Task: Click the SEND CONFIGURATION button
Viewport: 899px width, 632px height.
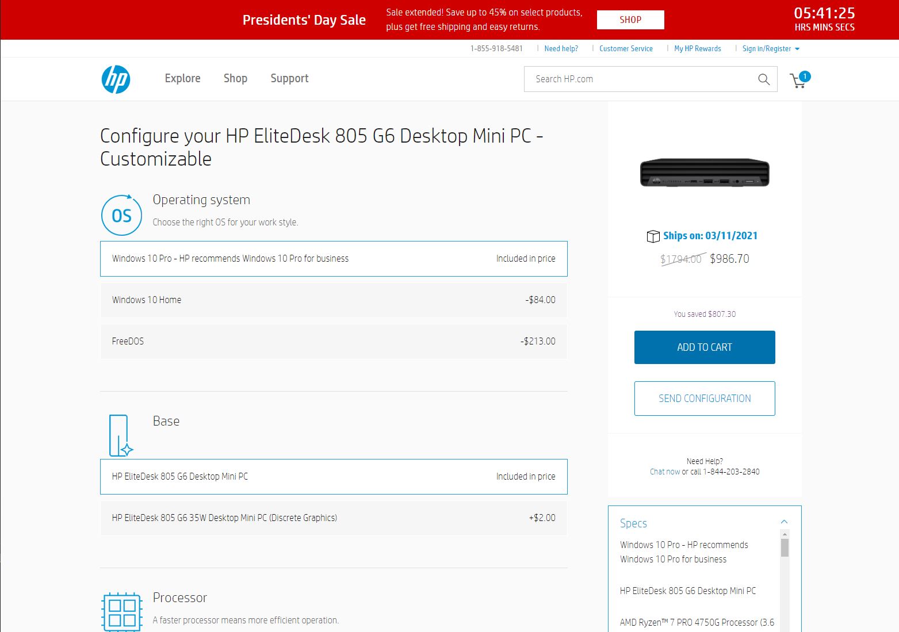Action: [x=705, y=399]
